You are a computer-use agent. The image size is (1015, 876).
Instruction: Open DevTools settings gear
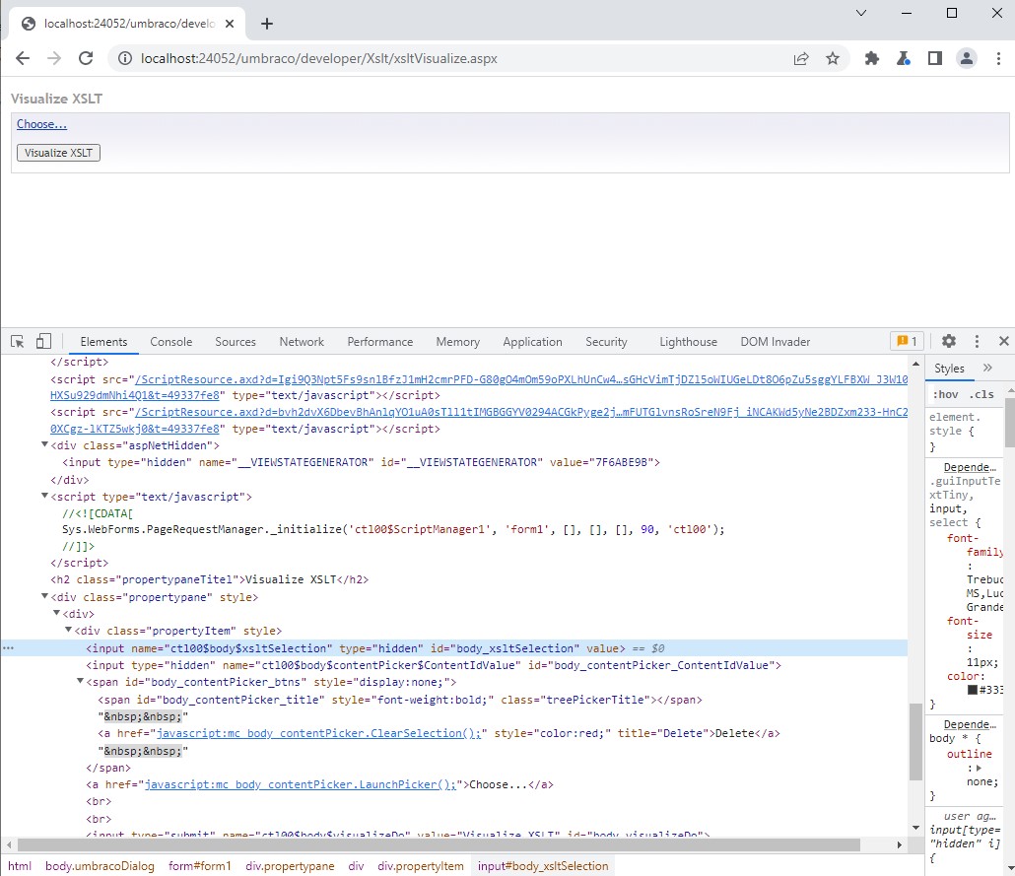(x=949, y=341)
